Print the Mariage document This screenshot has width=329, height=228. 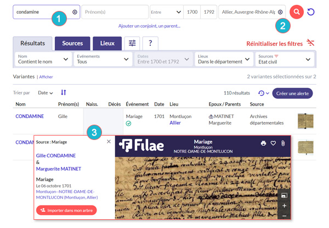[263, 143]
